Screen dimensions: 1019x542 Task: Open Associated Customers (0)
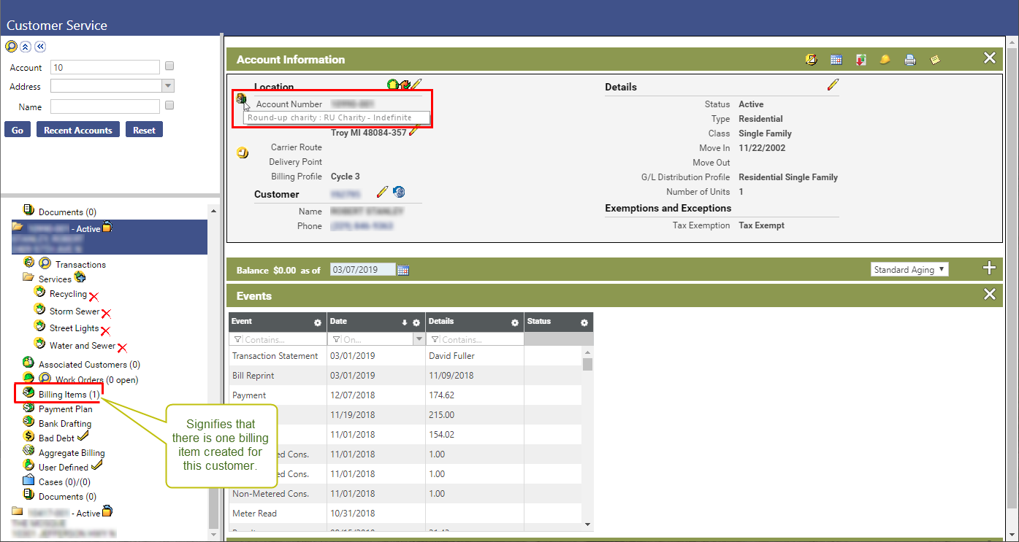click(x=89, y=365)
